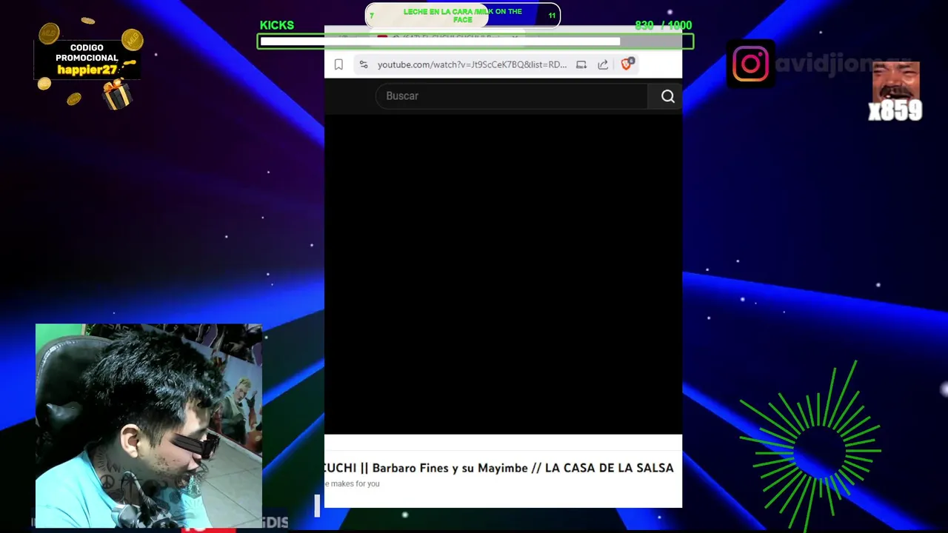Screen dimensions: 948x533
Task: Click the install app icon in address bar
Action: click(581, 64)
